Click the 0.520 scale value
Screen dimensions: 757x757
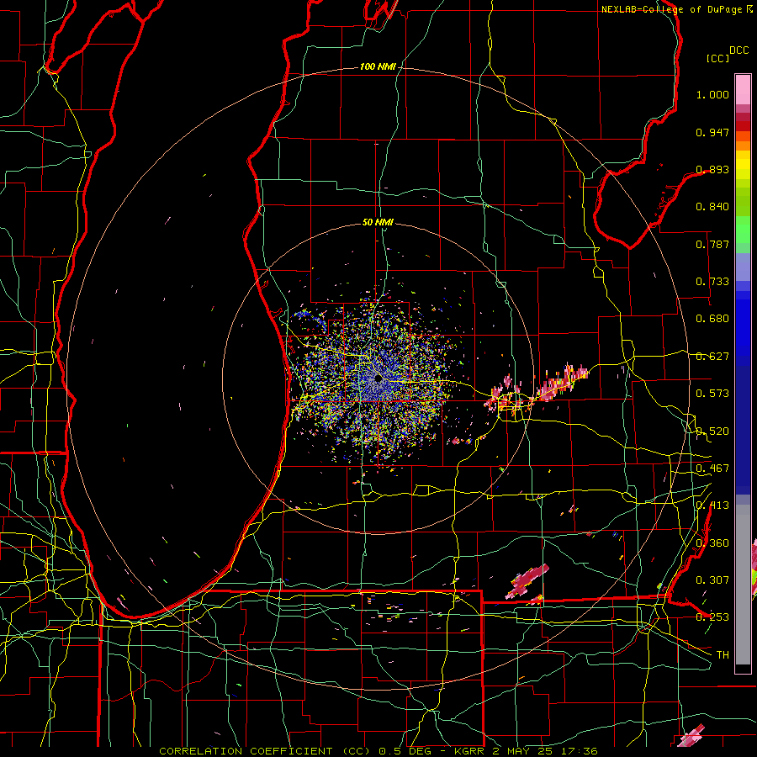[x=712, y=431]
